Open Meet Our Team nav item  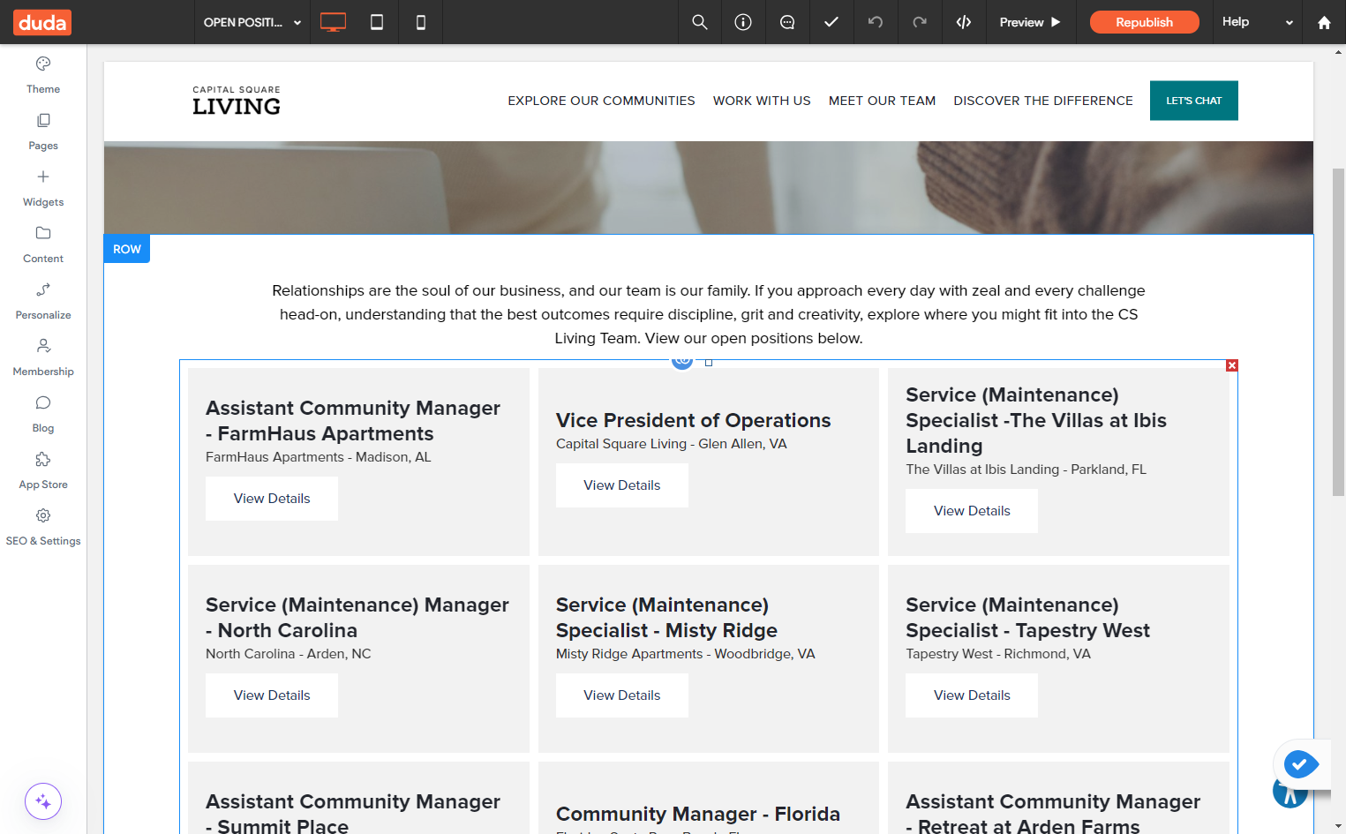pyautogui.click(x=882, y=101)
